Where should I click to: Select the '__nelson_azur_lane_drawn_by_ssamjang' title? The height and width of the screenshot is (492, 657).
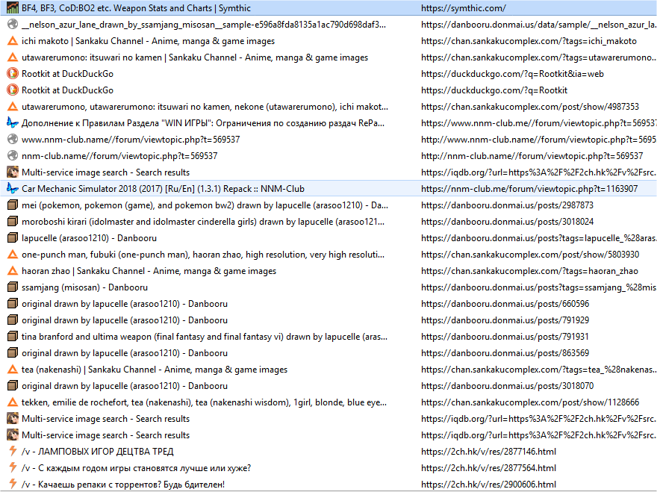pos(204,25)
